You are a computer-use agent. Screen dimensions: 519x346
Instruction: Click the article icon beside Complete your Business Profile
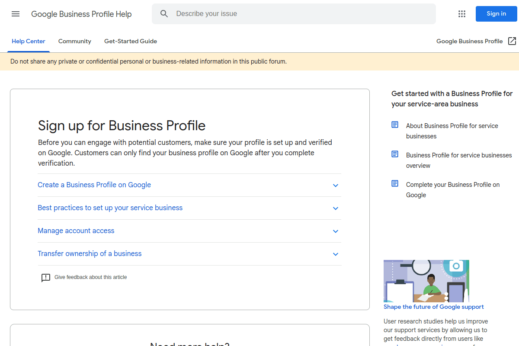pos(394,183)
